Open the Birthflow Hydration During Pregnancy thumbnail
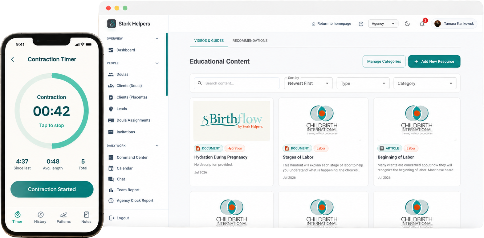The width and height of the screenshot is (484, 238). click(232, 121)
